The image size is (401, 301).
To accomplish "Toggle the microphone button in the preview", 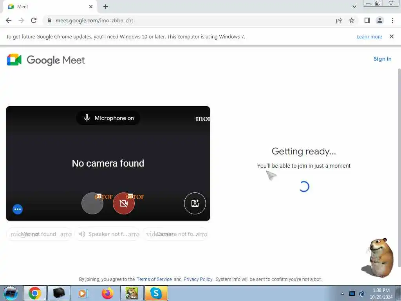I will [x=92, y=203].
